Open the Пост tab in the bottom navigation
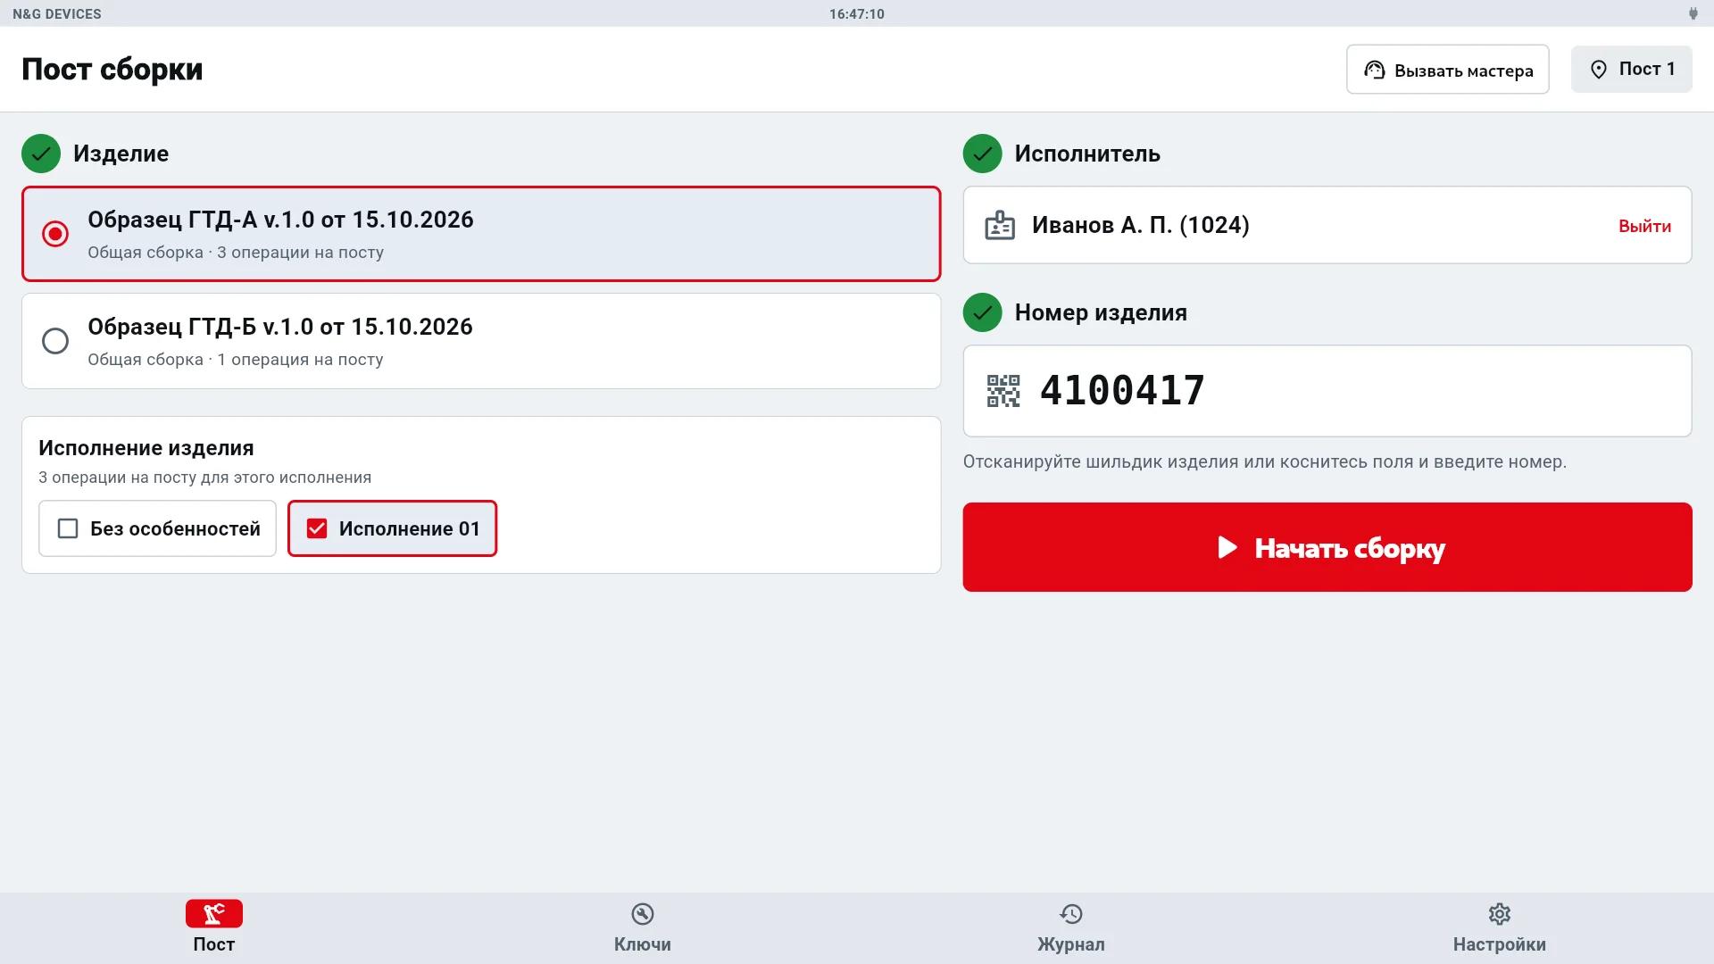The height and width of the screenshot is (964, 1714). [214, 927]
